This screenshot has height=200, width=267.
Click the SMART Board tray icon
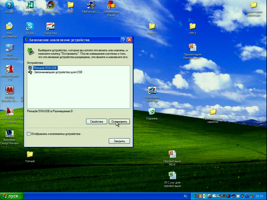pos(214,196)
